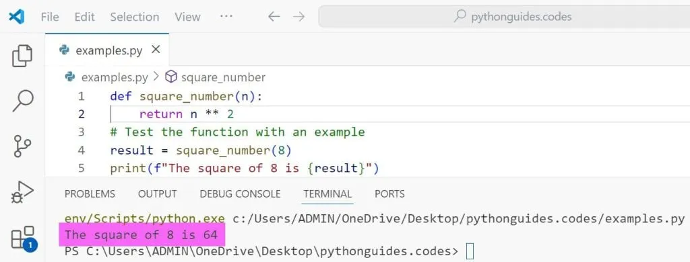The image size is (690, 262).
Task: Switch to the OUTPUT panel tab
Action: click(157, 193)
